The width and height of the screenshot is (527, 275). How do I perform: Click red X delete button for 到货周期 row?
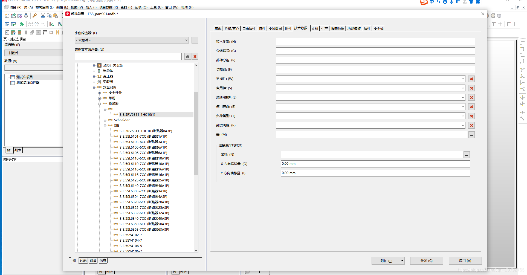(471, 126)
